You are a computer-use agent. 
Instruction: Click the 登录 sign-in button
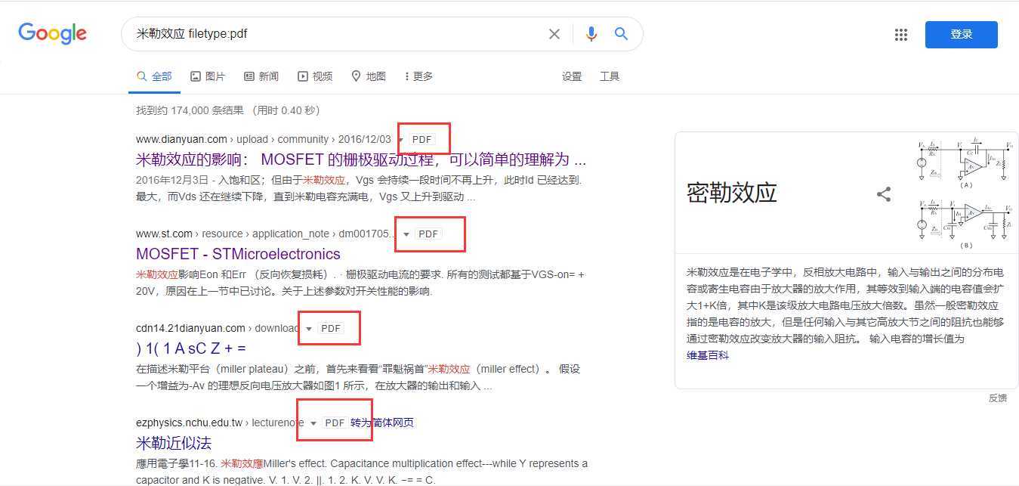tap(961, 35)
